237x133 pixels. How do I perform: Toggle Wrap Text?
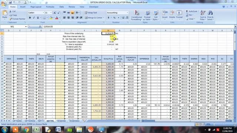(91, 13)
